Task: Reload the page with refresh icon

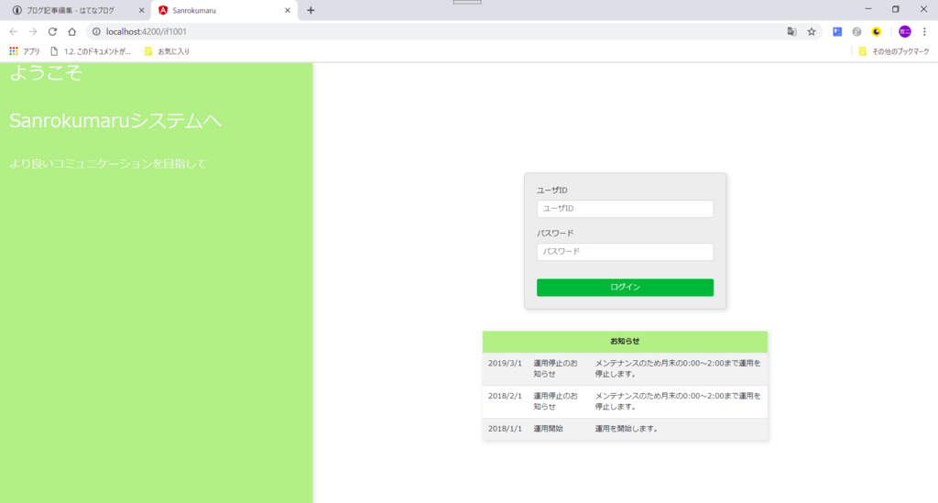Action: click(52, 32)
